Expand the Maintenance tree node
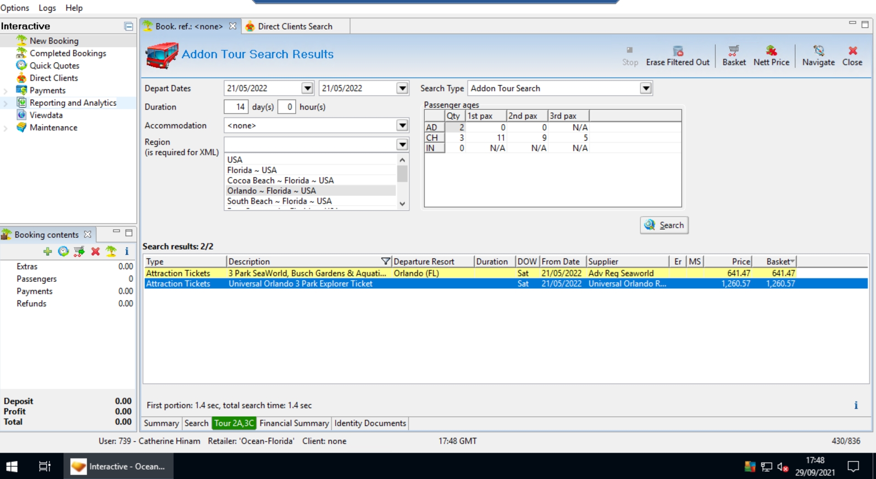 pyautogui.click(x=6, y=128)
